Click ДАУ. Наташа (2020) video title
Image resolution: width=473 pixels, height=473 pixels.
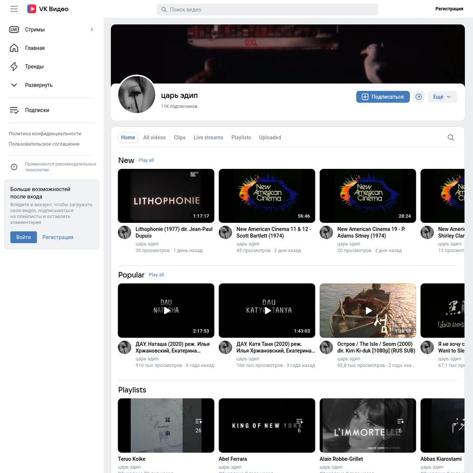[173, 347]
